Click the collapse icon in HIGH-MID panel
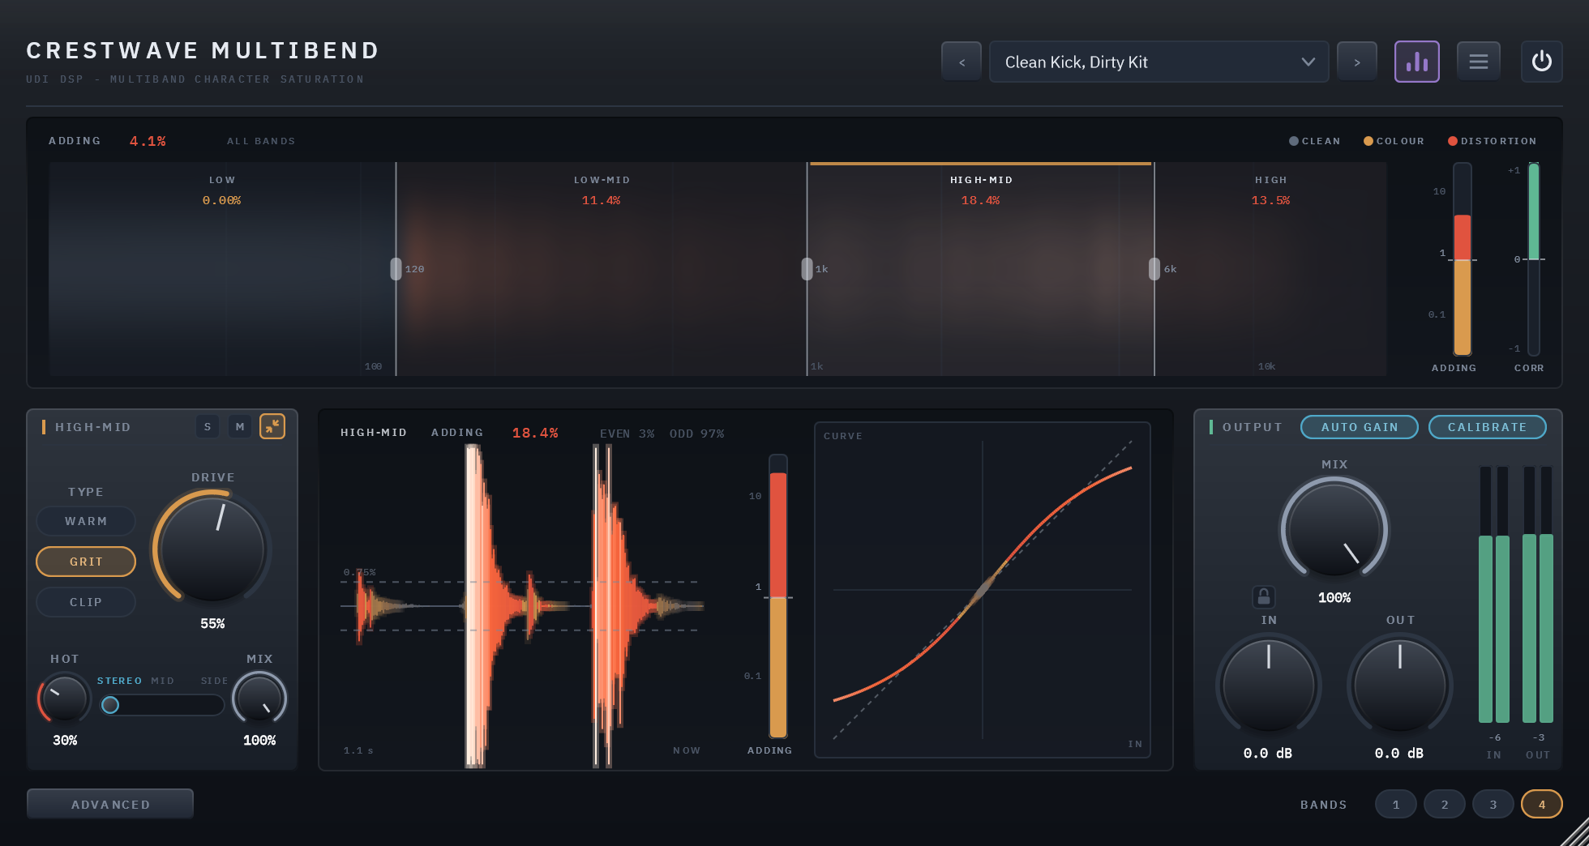Screen dimensions: 1589x846 click(272, 426)
